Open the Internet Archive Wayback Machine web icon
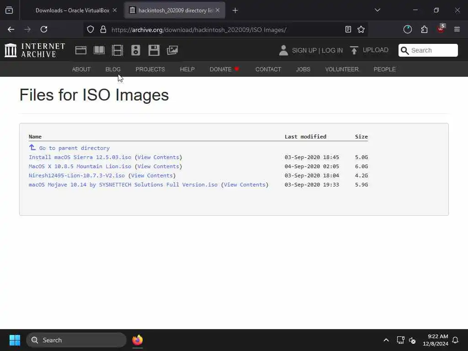Viewport: 468px width, 351px height. [x=81, y=50]
